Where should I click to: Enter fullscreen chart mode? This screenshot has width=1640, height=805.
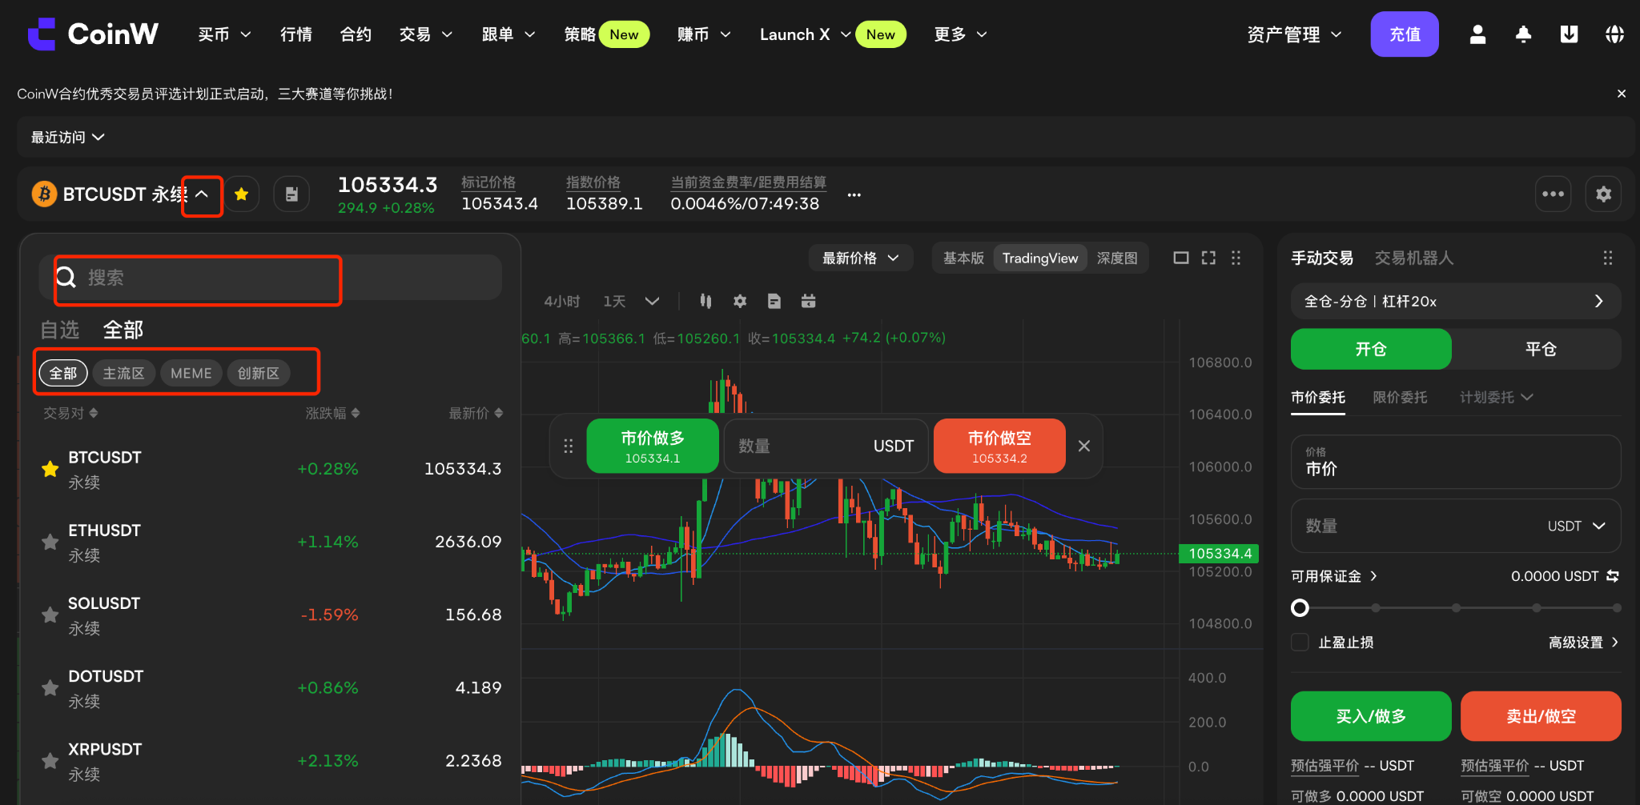pos(1208,258)
